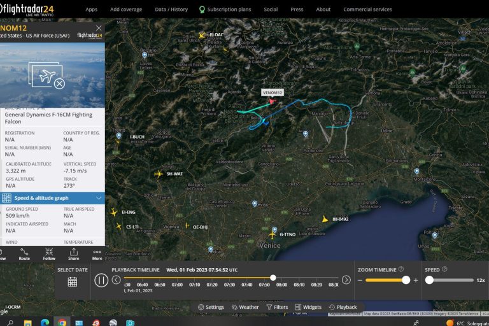This screenshot has width=489, height=326.
Task: Open the Filters panel
Action: [x=277, y=308]
